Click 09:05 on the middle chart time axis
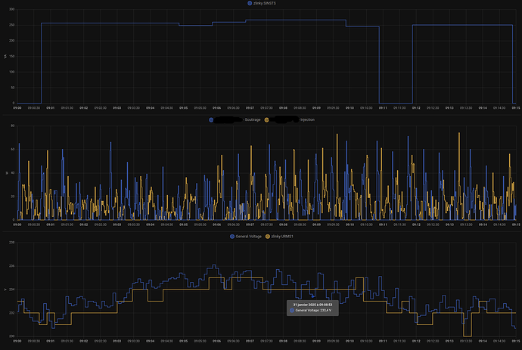Viewport: 522px width, 350px height. coord(183,225)
